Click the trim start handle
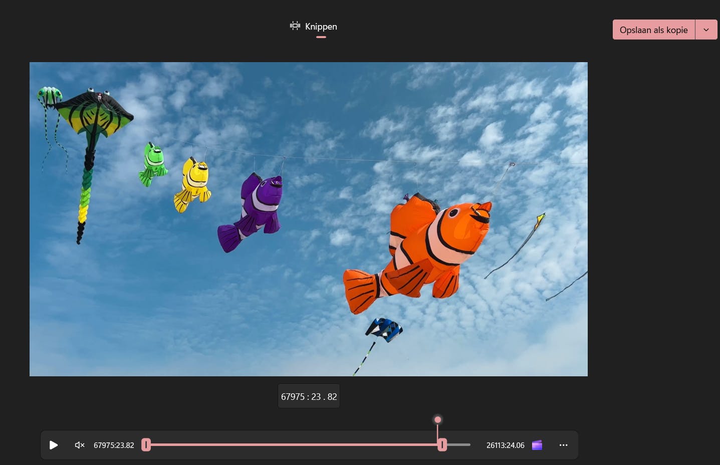 (x=146, y=445)
